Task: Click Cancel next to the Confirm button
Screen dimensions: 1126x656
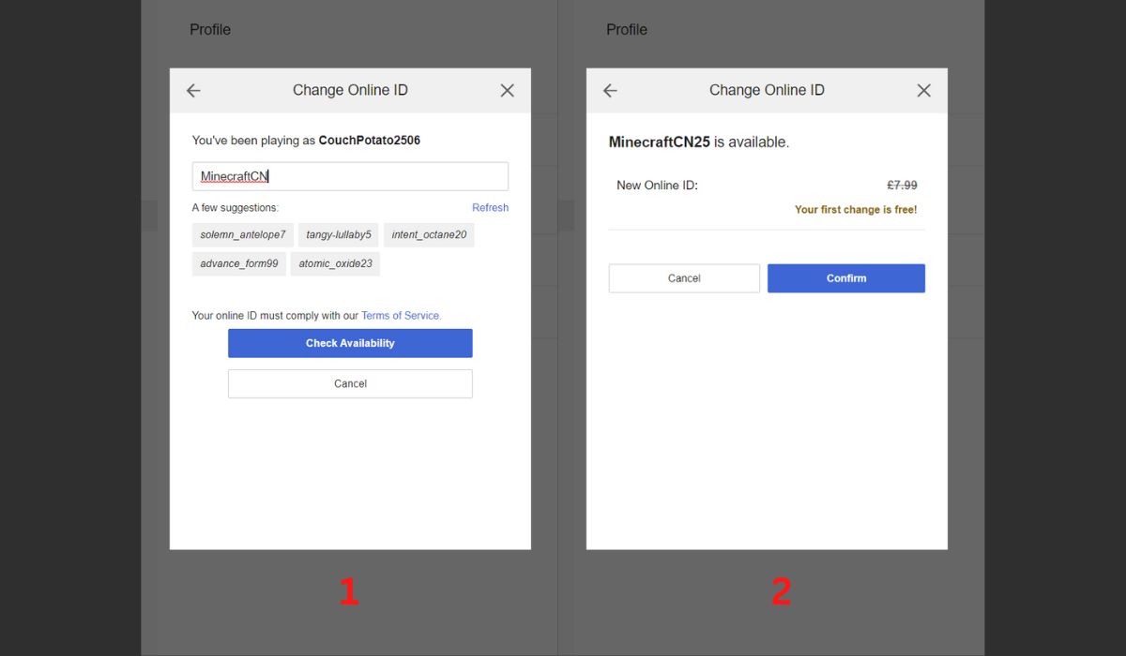Action: click(684, 278)
